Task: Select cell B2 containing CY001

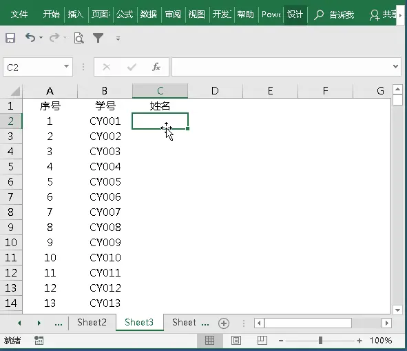Action: click(x=105, y=121)
